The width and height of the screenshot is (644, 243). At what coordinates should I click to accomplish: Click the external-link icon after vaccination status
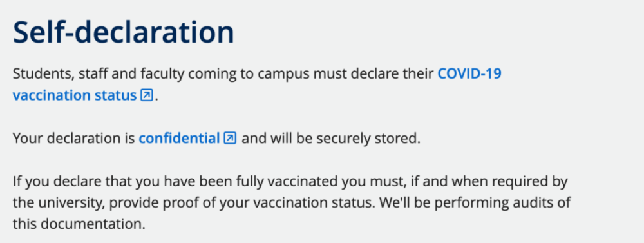146,95
